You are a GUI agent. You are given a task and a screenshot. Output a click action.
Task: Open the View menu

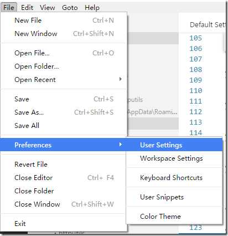point(48,8)
